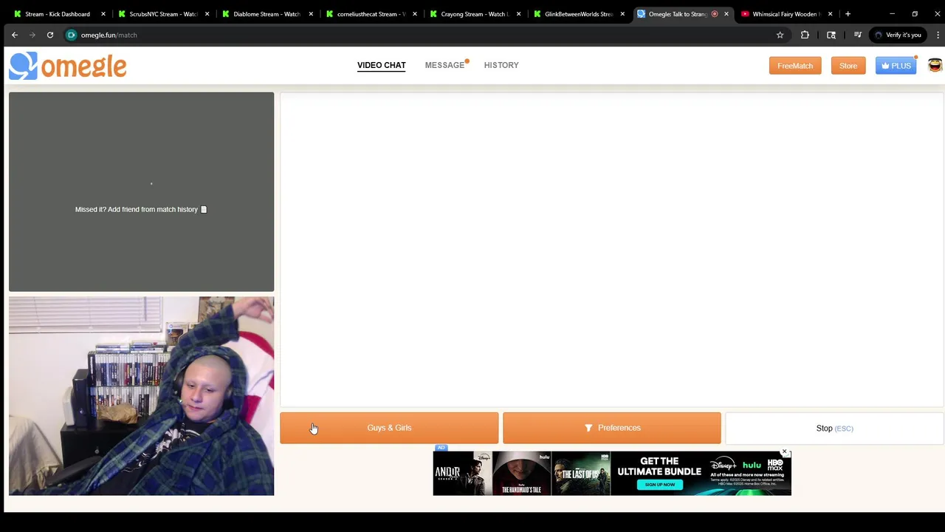
Task: Open the HISTORY tab
Action: click(x=501, y=65)
